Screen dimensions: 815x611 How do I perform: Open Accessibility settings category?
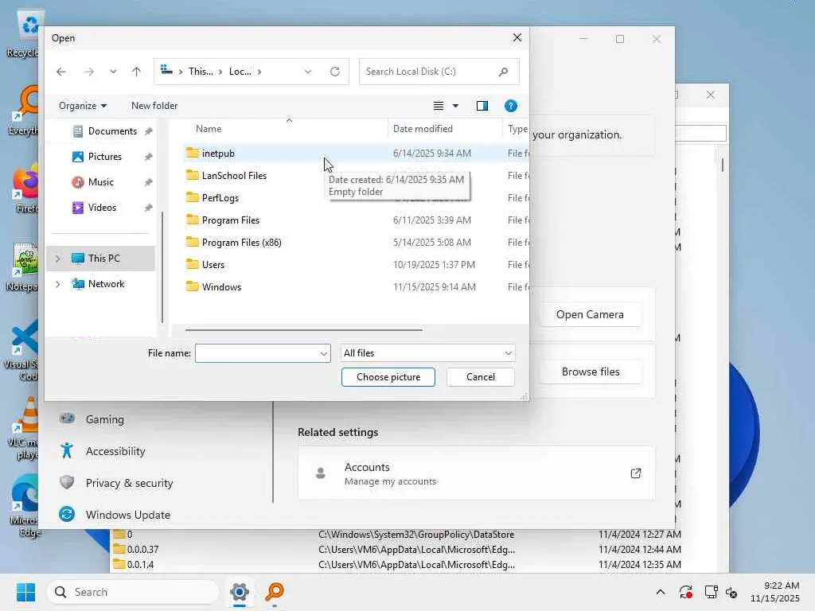115,452
